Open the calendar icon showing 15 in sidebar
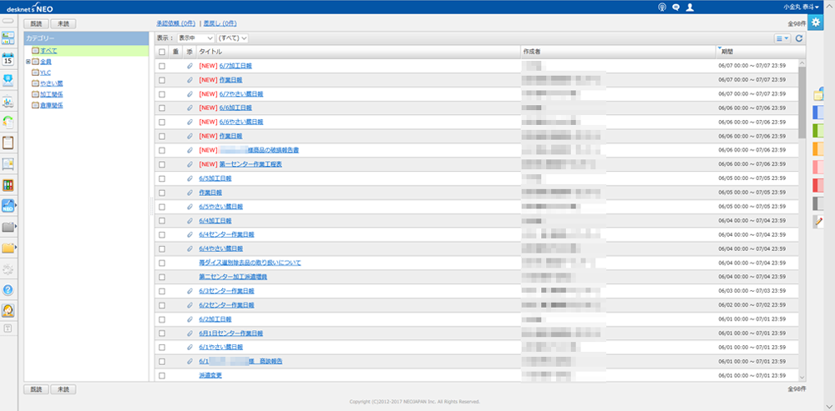 tap(8, 58)
